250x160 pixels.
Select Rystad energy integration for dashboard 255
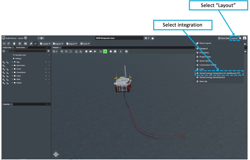[220, 73]
